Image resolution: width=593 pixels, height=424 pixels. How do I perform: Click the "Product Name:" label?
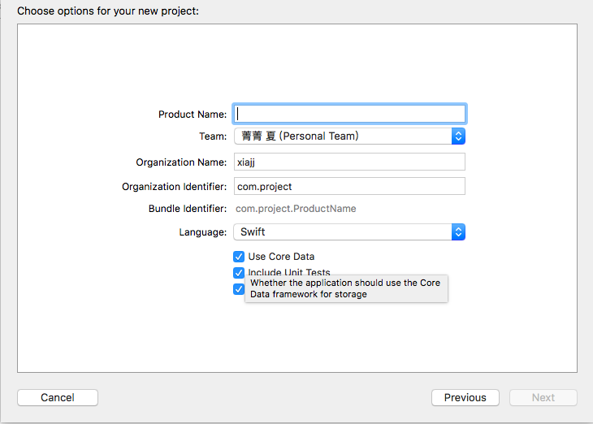click(x=193, y=115)
